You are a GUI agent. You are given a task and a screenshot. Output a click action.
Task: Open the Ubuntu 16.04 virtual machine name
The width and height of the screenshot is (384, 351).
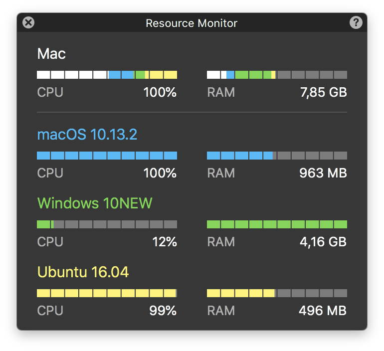click(x=83, y=272)
